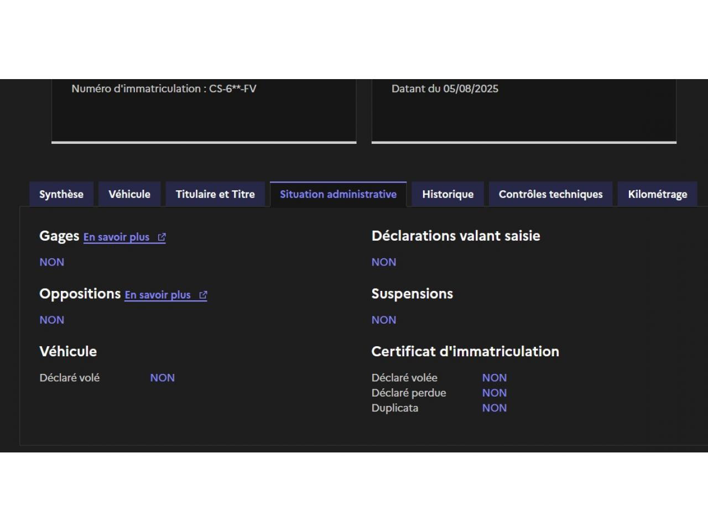Image resolution: width=708 pixels, height=531 pixels.
Task: Click NON value beside Déclaré perdue
Action: (x=494, y=393)
